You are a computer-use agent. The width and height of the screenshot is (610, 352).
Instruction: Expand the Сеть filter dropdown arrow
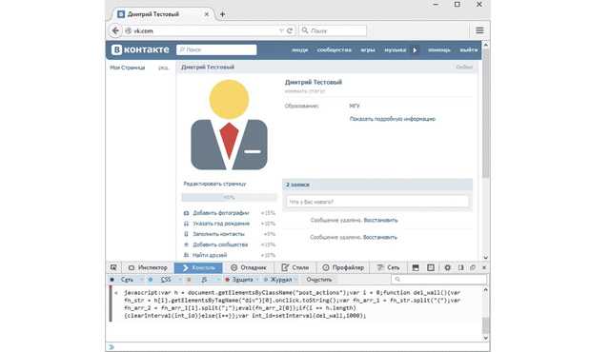pos(142,280)
